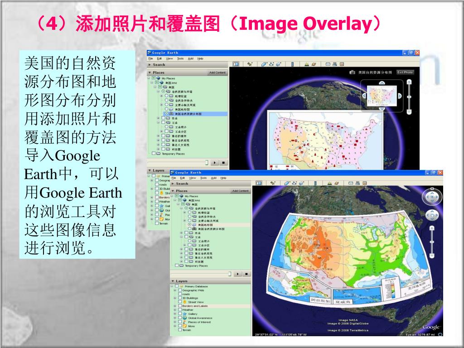Toggle sidebar icon in back Google Earth window
464x348 pixels.
pos(236,64)
